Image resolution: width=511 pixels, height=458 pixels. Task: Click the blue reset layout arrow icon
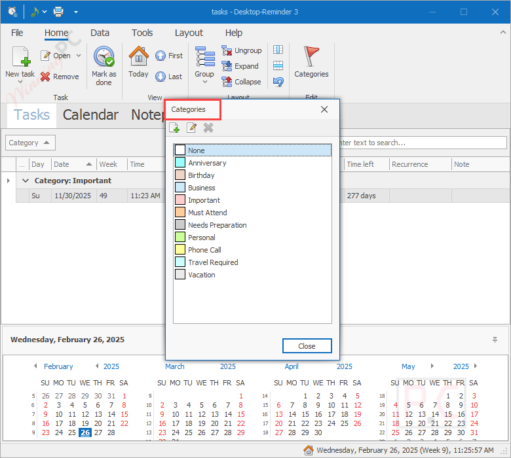point(278,81)
